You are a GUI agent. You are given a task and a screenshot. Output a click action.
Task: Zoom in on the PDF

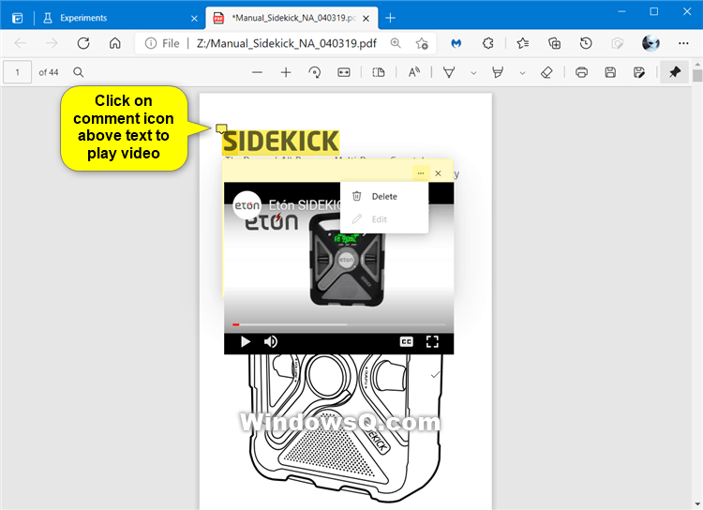pyautogui.click(x=286, y=72)
